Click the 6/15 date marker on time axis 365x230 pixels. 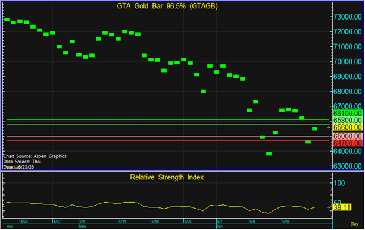[x=286, y=222]
